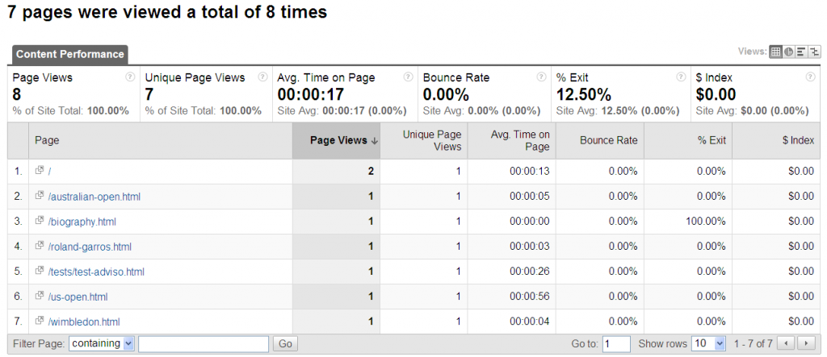Sort table by Bounce Rate column header
Viewport: 827px width, 357px height.
tap(608, 140)
